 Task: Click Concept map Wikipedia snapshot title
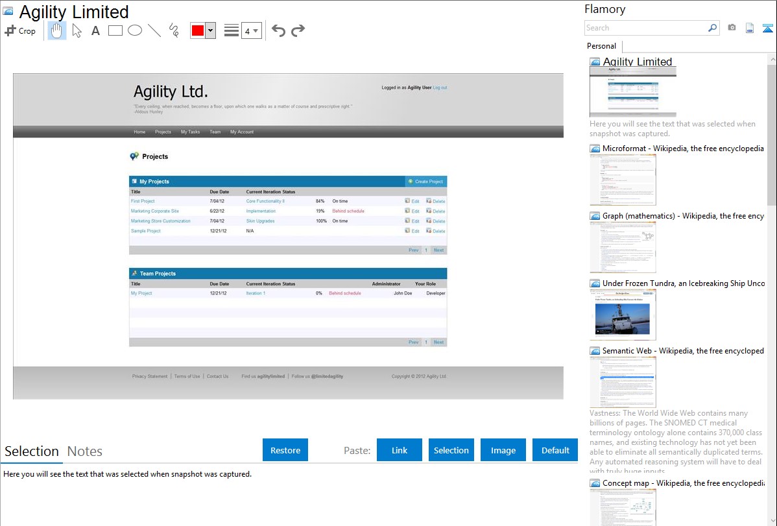click(x=684, y=483)
